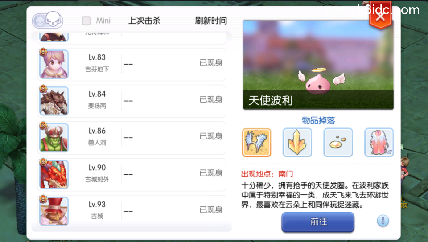Open the orange crystal drop item

[297, 143]
